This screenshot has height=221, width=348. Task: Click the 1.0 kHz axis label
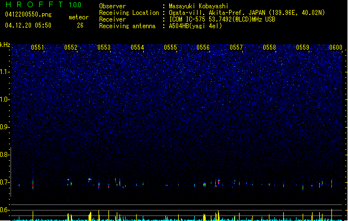(x=5, y=99)
